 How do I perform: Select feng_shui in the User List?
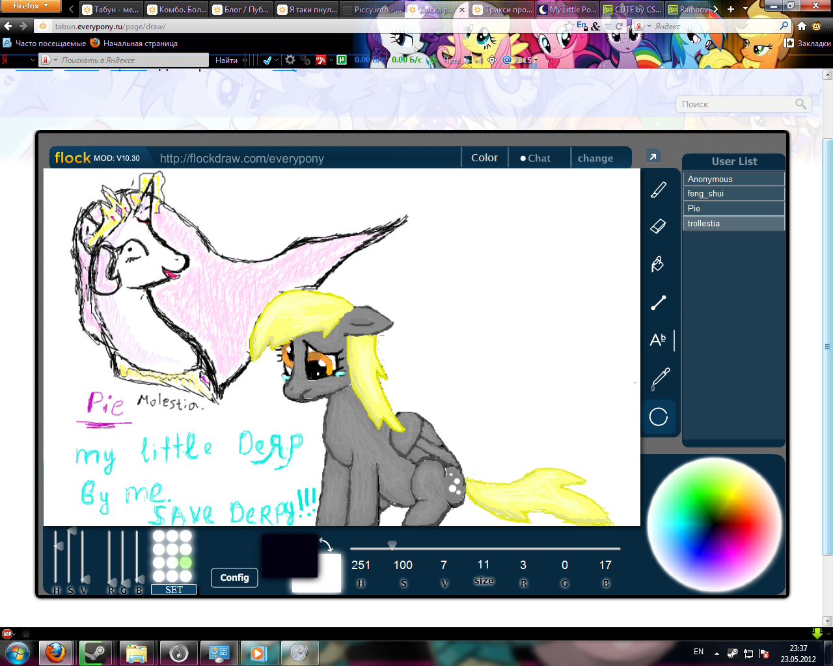pos(733,193)
